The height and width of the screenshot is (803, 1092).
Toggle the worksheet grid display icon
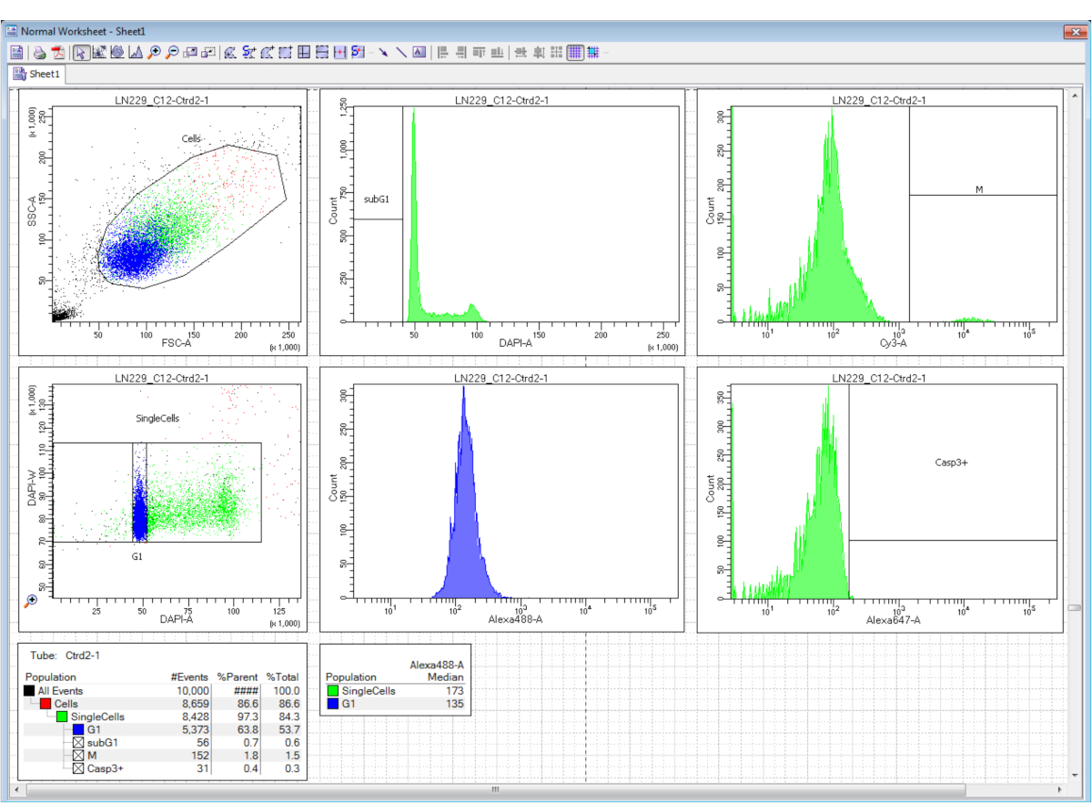coord(575,53)
